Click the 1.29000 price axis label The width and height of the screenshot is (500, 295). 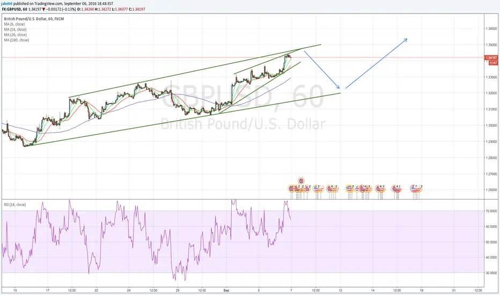click(x=491, y=142)
